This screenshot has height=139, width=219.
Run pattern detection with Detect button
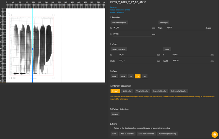point(115,114)
